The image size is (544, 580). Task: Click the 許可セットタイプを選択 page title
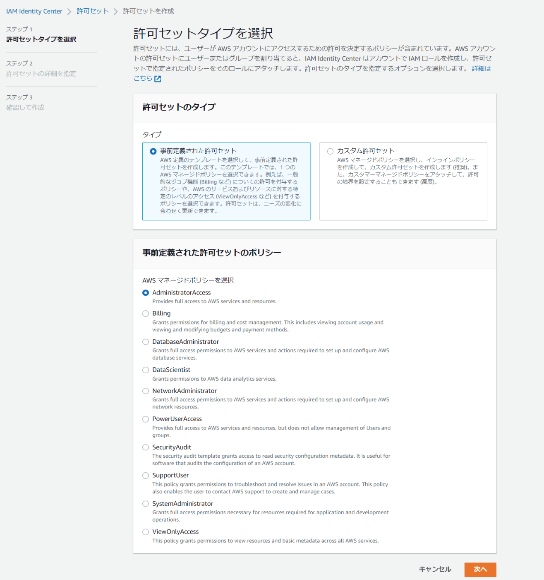(203, 33)
